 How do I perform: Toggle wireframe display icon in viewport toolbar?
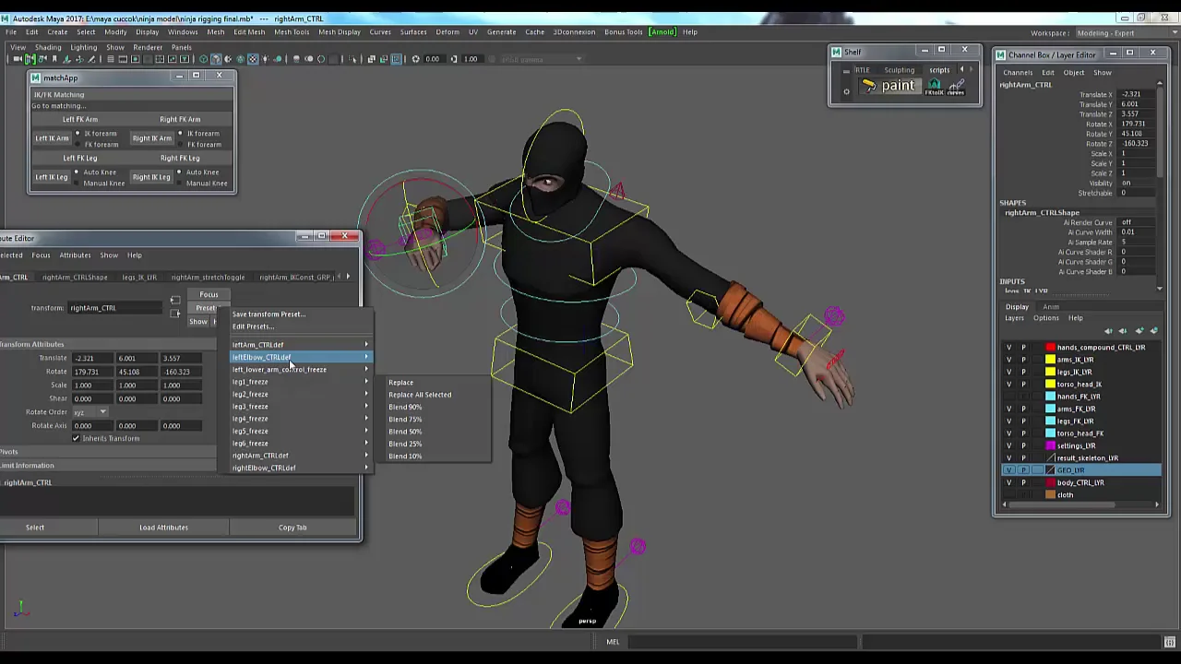point(203,59)
